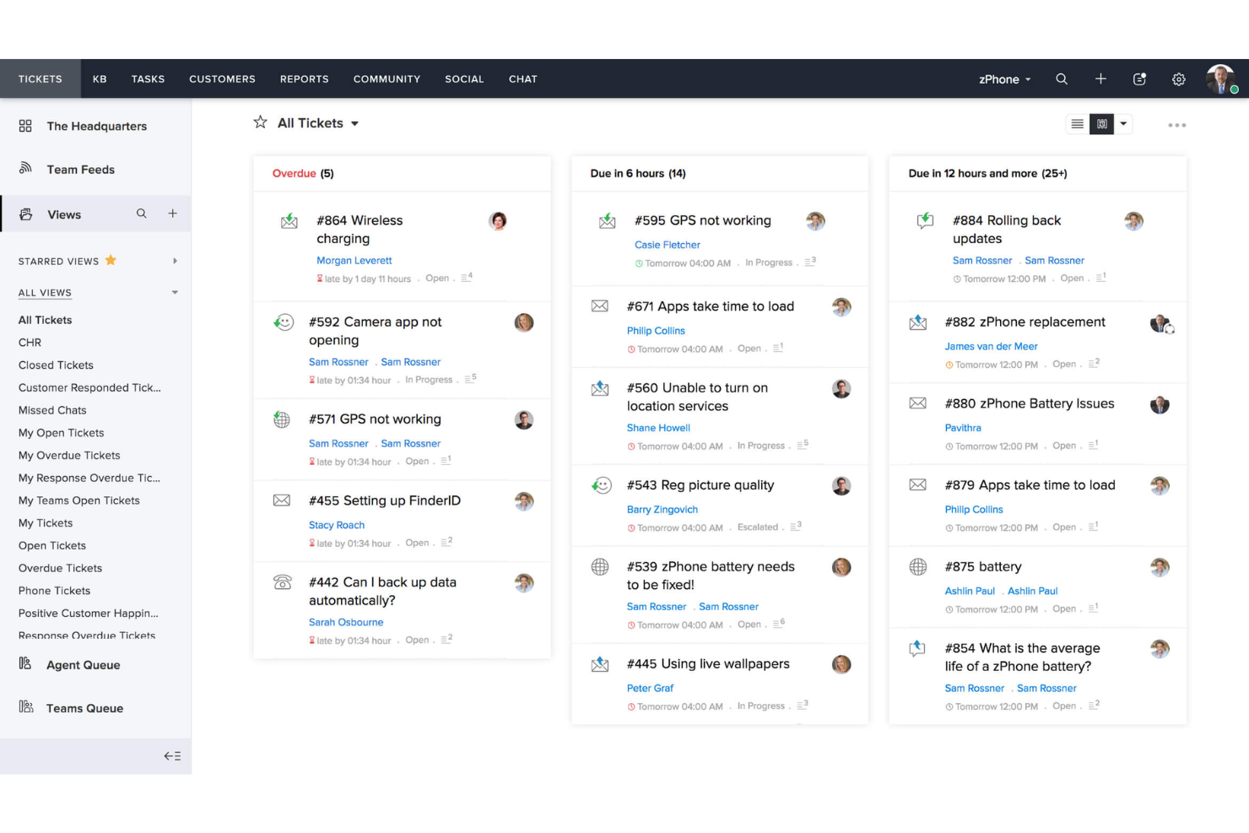This screenshot has height=833, width=1249.
Task: Select The Headquarters dashboard icon
Action: coord(24,126)
